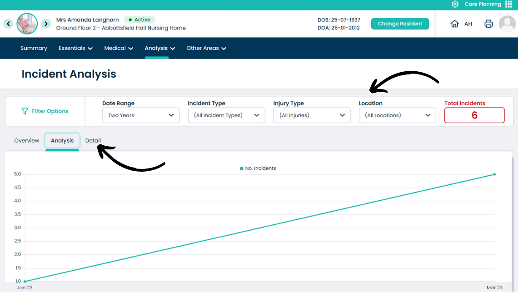
Task: Open the apps grid icon beside Care Planning
Action: (x=509, y=4)
